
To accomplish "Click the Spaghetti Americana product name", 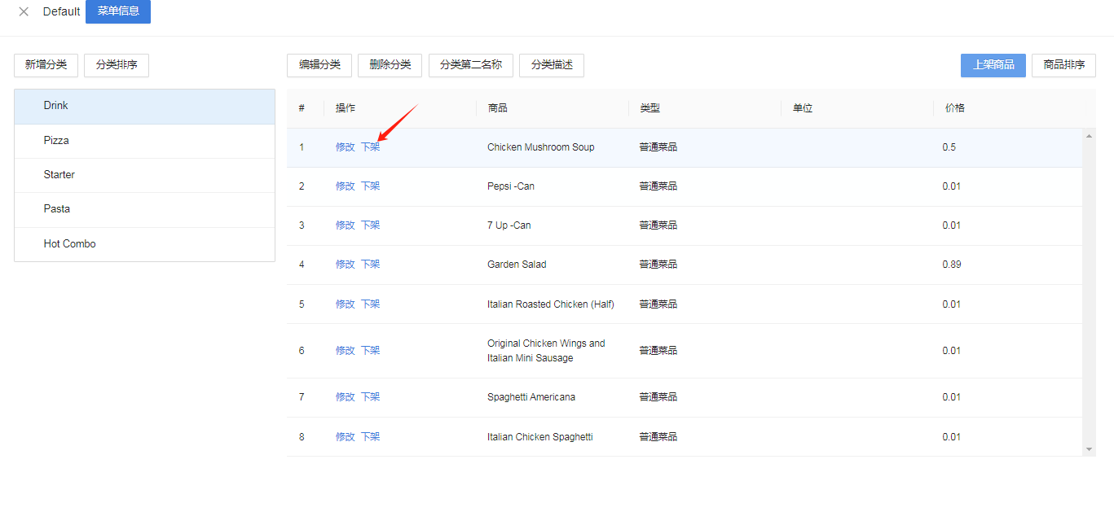I will pos(531,397).
